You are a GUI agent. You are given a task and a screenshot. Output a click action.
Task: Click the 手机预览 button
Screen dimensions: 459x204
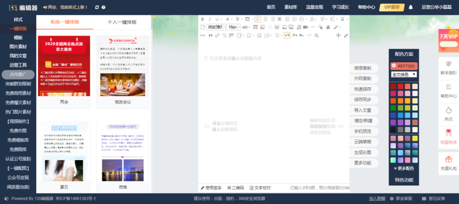click(x=363, y=131)
